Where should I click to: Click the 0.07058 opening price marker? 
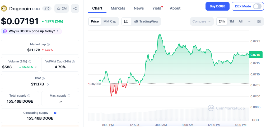95,84
